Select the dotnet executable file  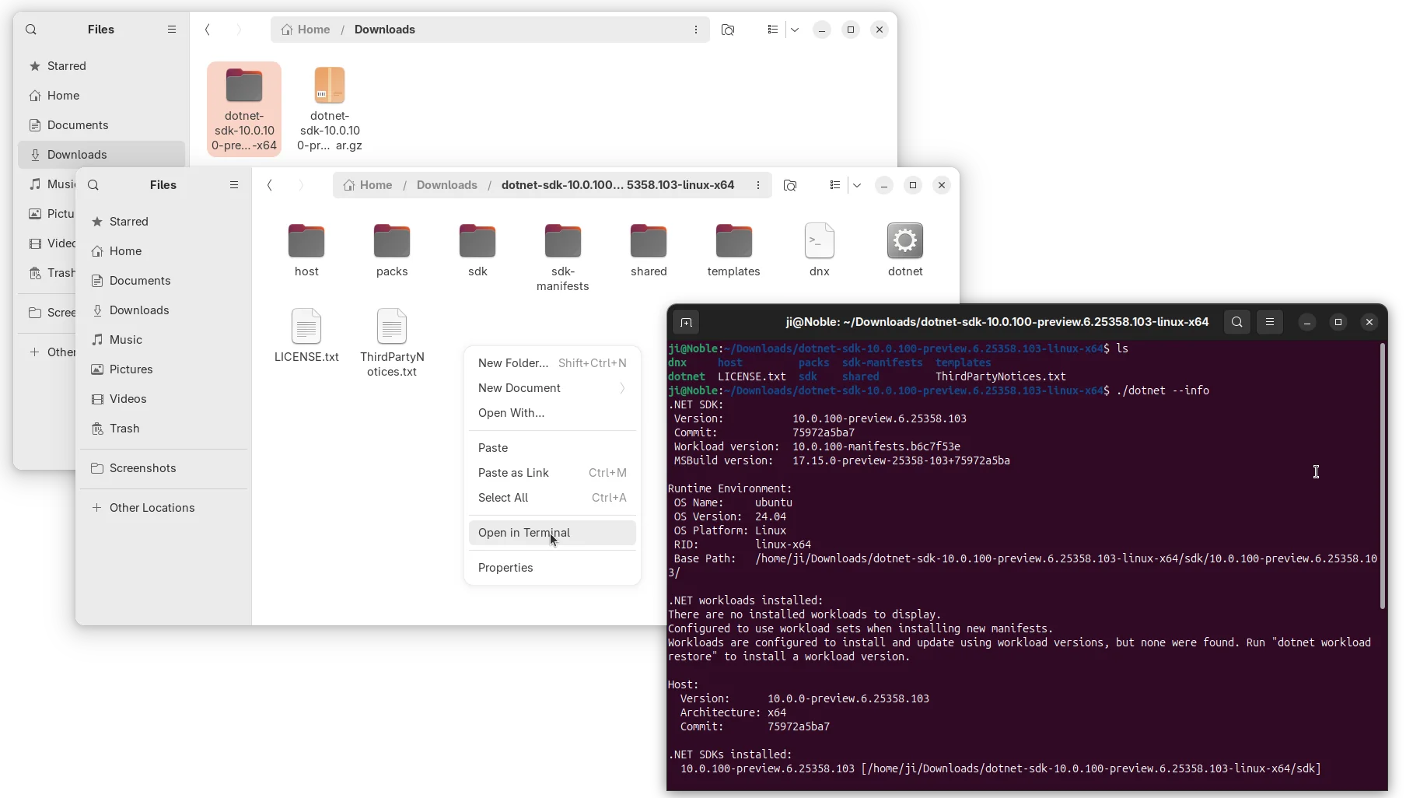(905, 250)
